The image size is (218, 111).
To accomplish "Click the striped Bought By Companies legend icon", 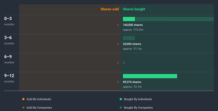I will pyautogui.click(x=121, y=108).
